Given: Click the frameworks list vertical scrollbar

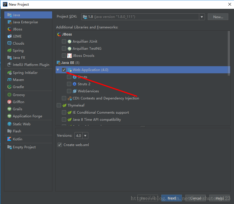Looking at the screenshot, I should click(229, 53).
